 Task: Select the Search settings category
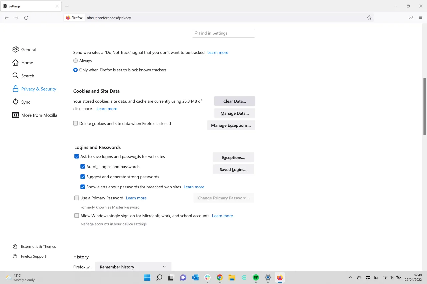(x=23, y=76)
